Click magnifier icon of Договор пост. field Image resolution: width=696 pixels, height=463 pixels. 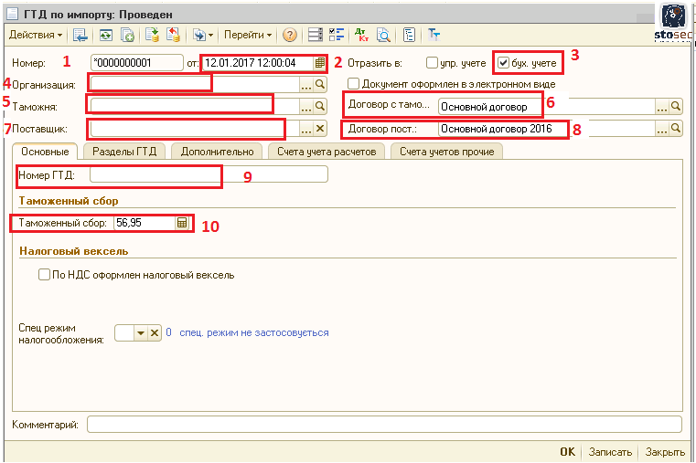(x=676, y=129)
